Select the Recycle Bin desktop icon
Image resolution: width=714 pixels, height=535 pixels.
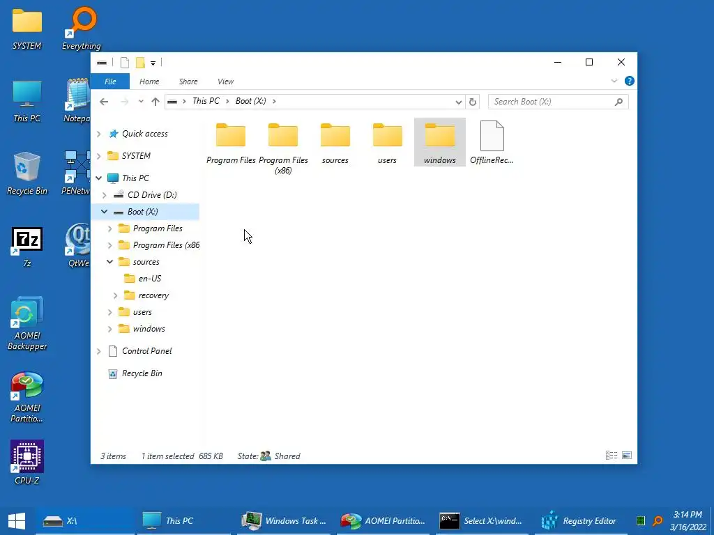point(27,173)
